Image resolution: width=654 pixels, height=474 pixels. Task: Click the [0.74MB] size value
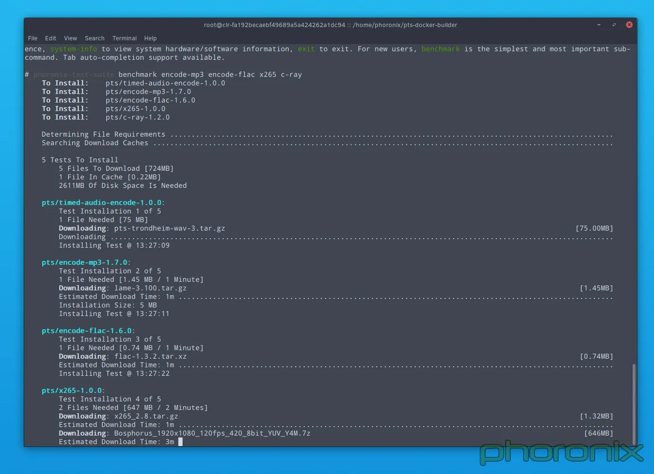coord(597,356)
